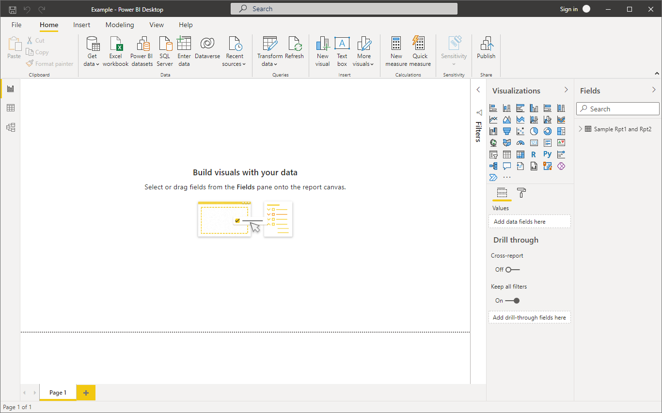662x413 pixels.
Task: Add a Pie chart visual
Action: [534, 131]
